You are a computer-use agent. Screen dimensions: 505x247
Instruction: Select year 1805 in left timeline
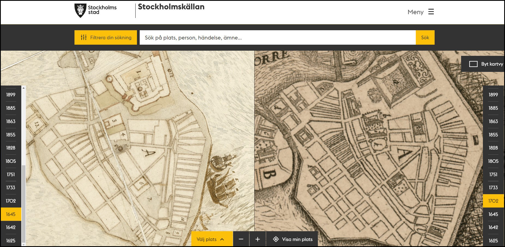click(11, 161)
